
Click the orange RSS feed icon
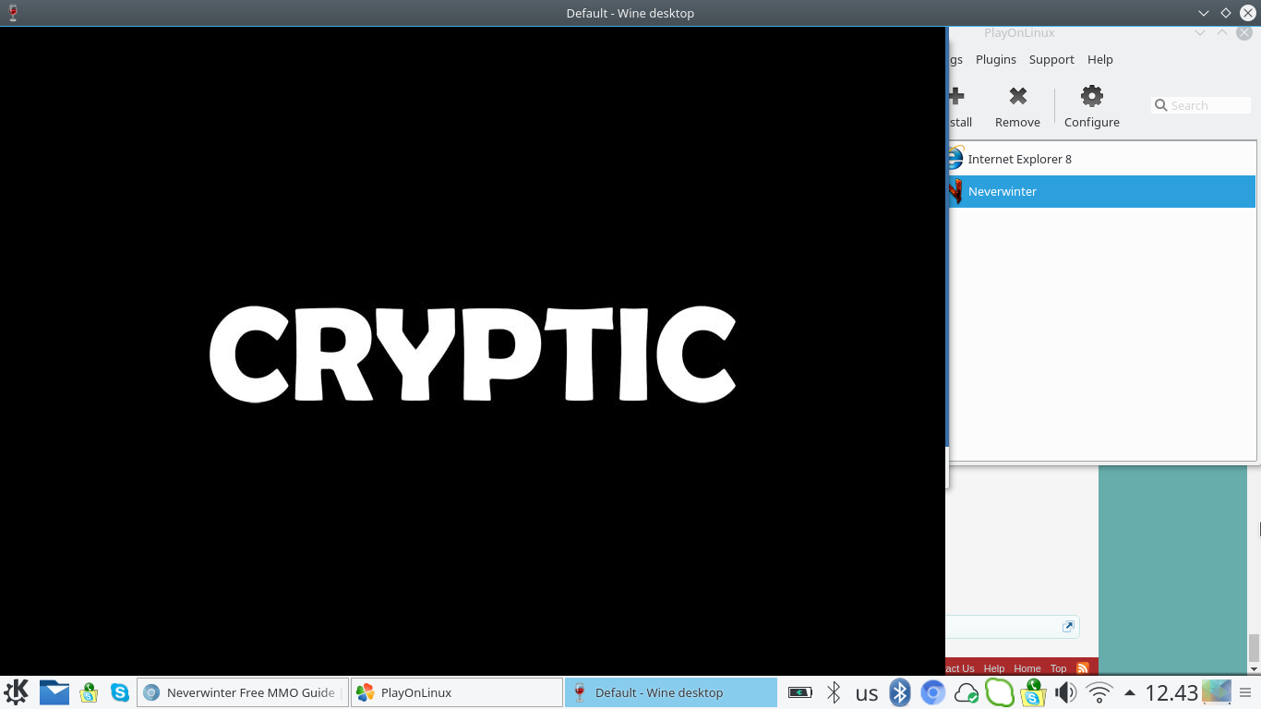[x=1083, y=668]
